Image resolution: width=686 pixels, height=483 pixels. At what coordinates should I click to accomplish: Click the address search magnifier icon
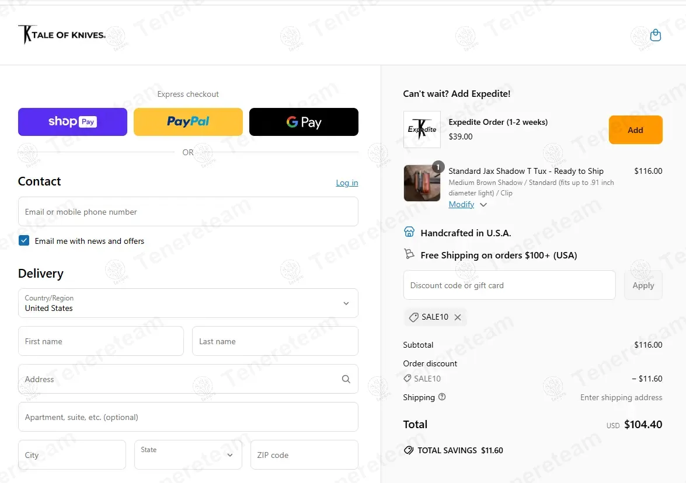point(346,379)
